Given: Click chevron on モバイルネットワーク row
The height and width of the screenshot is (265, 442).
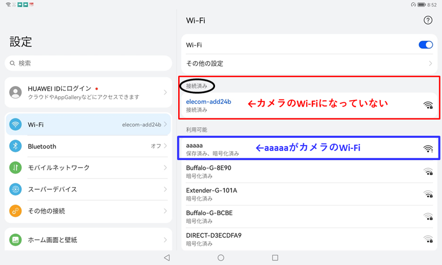Looking at the screenshot, I should tap(165, 168).
